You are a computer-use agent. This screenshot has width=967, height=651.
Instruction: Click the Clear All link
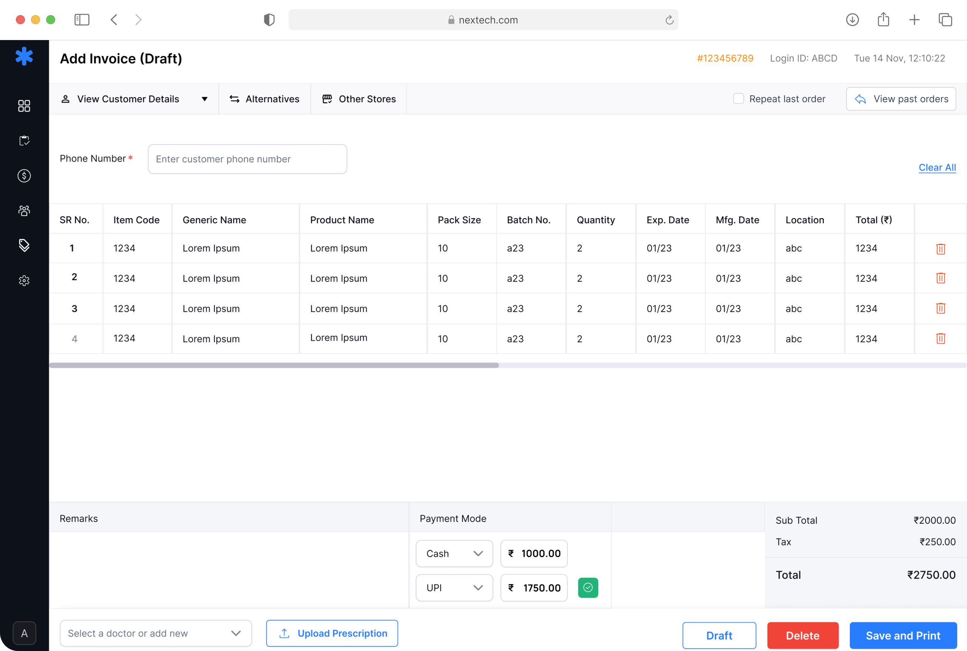click(x=937, y=167)
